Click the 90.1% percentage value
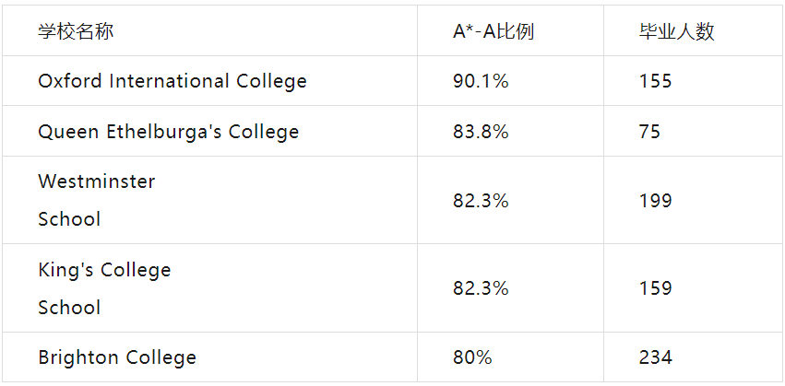Screen dimensions: 785x386 [x=481, y=81]
